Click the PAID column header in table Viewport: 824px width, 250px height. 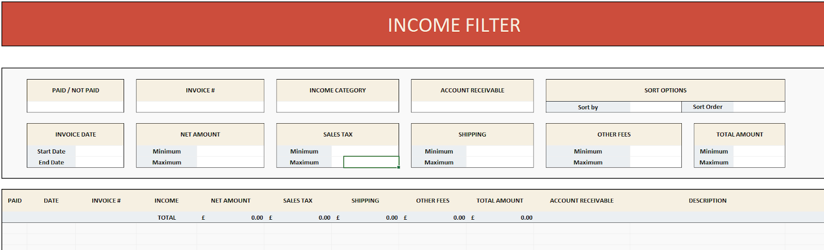pos(15,201)
